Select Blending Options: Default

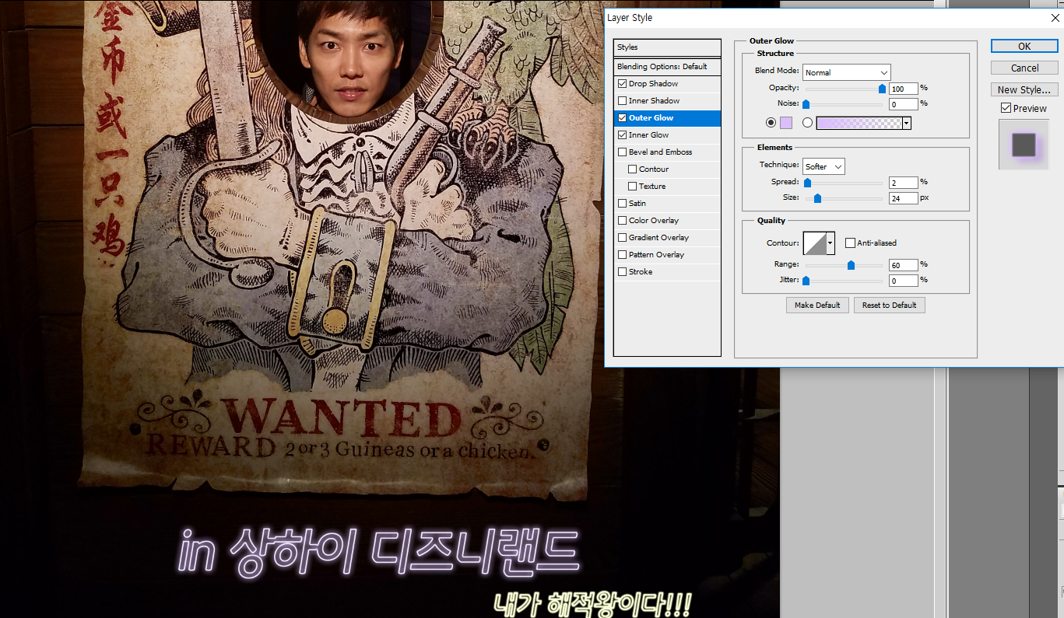(667, 67)
